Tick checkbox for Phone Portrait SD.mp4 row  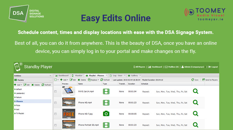point(56,125)
